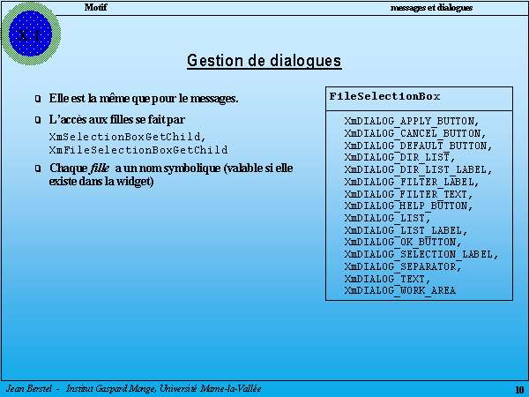Choose XmDIALOG_FILTER_TEXT in the list

(408, 193)
